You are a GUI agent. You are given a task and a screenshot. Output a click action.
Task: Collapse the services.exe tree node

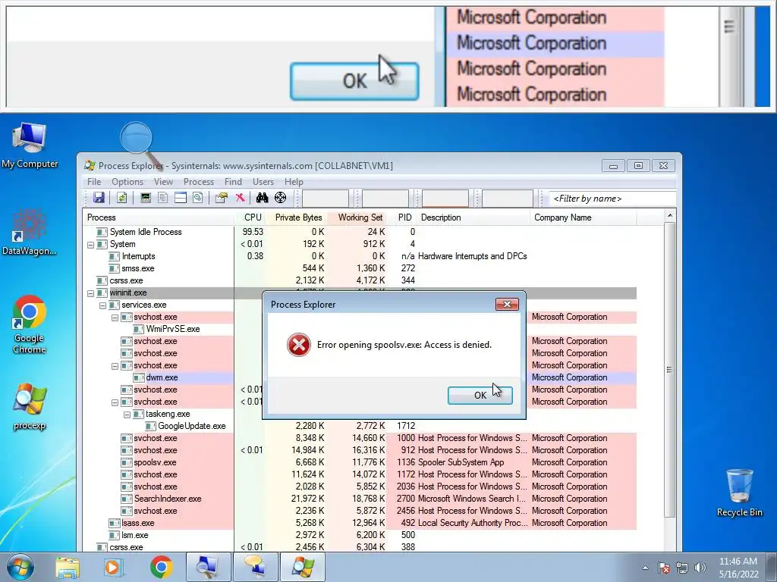pyautogui.click(x=102, y=305)
